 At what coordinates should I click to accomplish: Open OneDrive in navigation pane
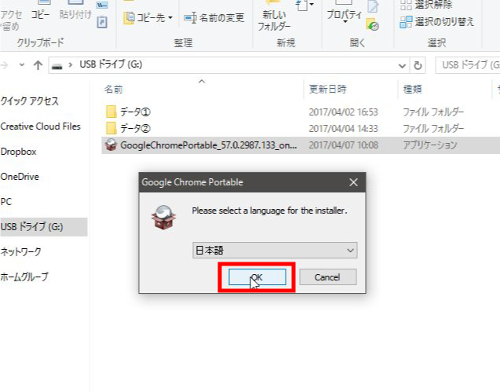point(20,177)
